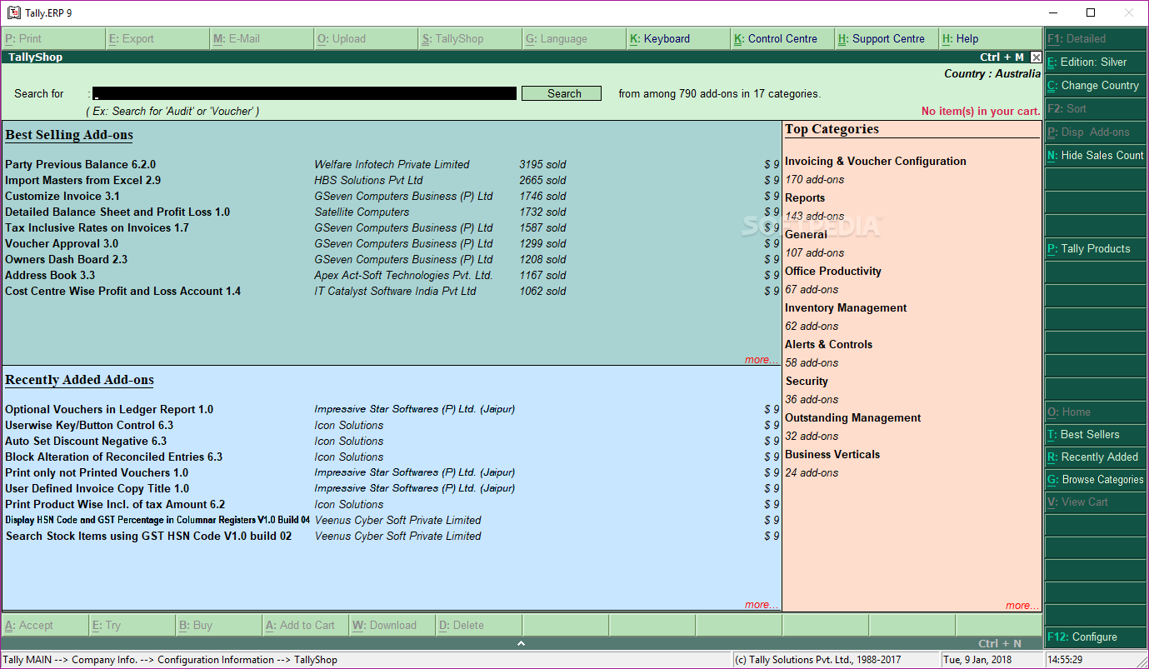Click the Accept bottom button
Viewport: 1149px width, 669px height.
44,625
